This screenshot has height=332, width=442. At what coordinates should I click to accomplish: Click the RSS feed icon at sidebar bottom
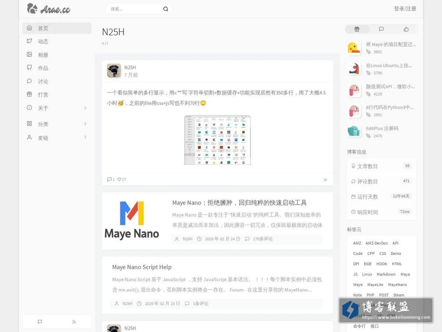(x=74, y=322)
